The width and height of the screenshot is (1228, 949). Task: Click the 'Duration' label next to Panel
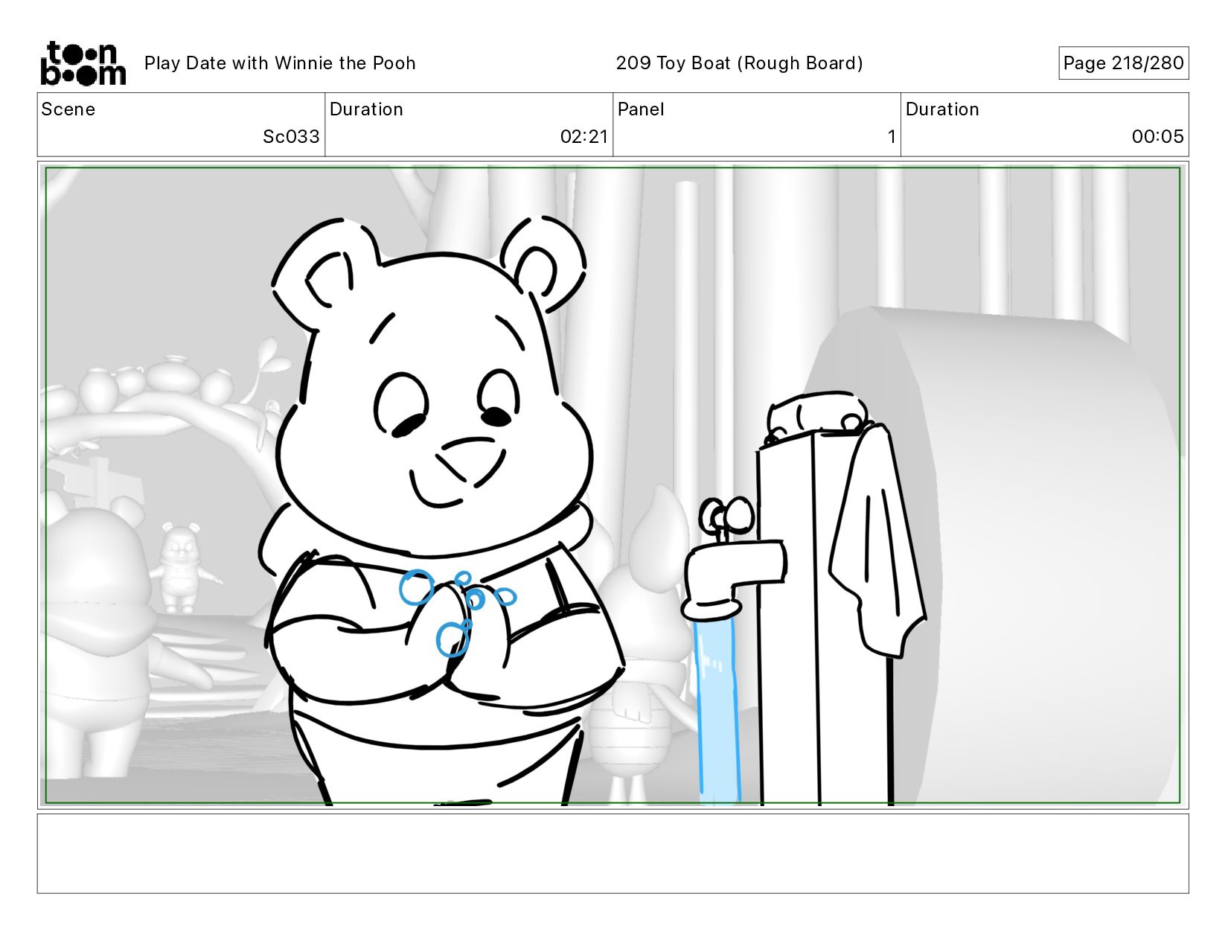tap(942, 109)
